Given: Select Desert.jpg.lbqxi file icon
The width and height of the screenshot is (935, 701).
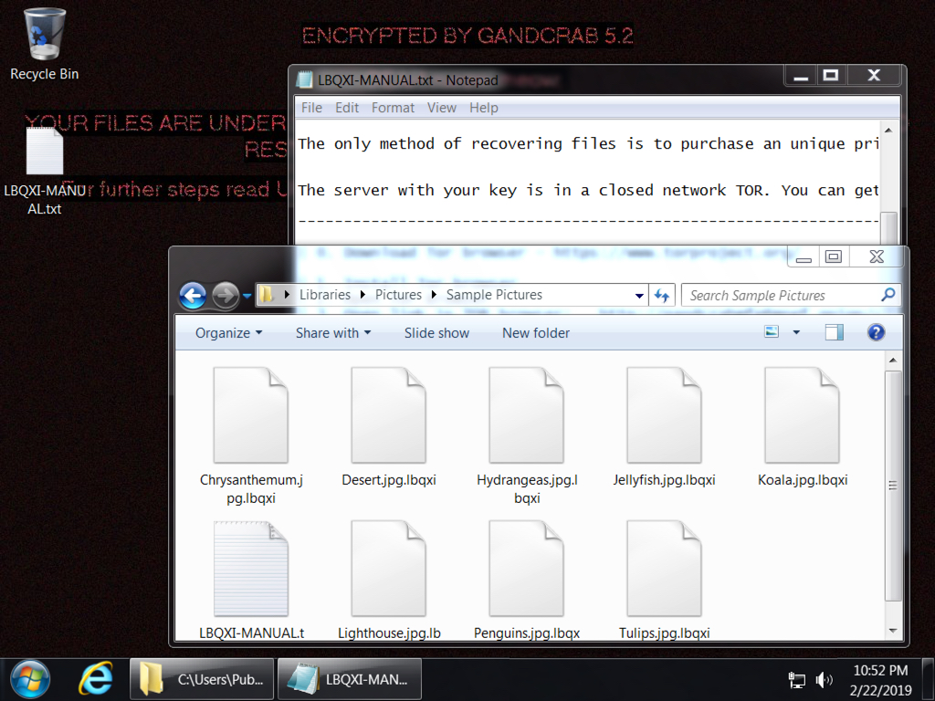Looking at the screenshot, I should point(389,415).
